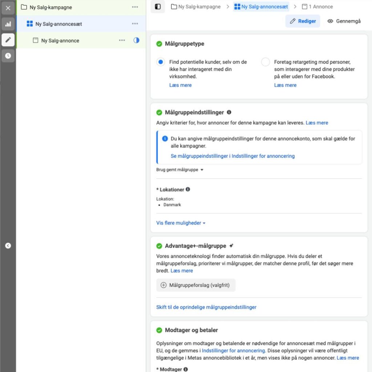The width and height of the screenshot is (372, 372).
Task: Select the pencil edit icon in sidebar
Action: point(8,40)
